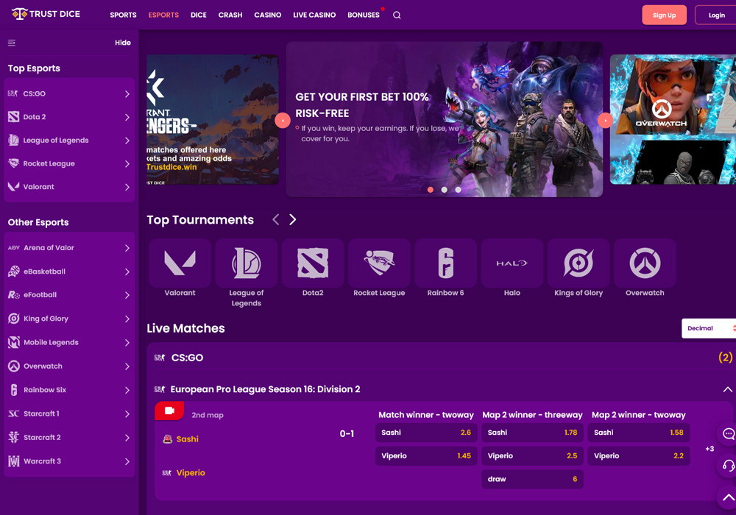This screenshot has width=736, height=515.
Task: Click the Login button
Action: 716,15
